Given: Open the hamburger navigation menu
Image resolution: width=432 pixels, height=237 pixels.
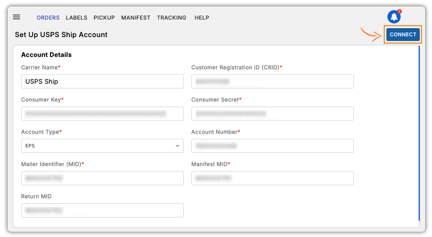Looking at the screenshot, I should (16, 17).
